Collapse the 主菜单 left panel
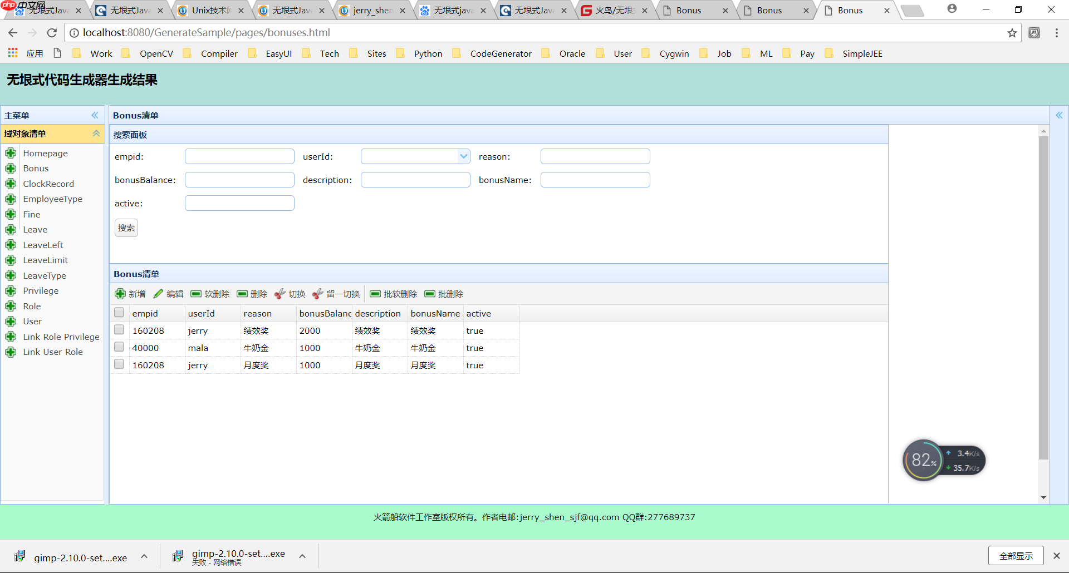Image resolution: width=1069 pixels, height=573 pixels. (x=95, y=115)
